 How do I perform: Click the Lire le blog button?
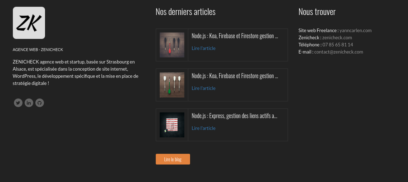click(173, 159)
